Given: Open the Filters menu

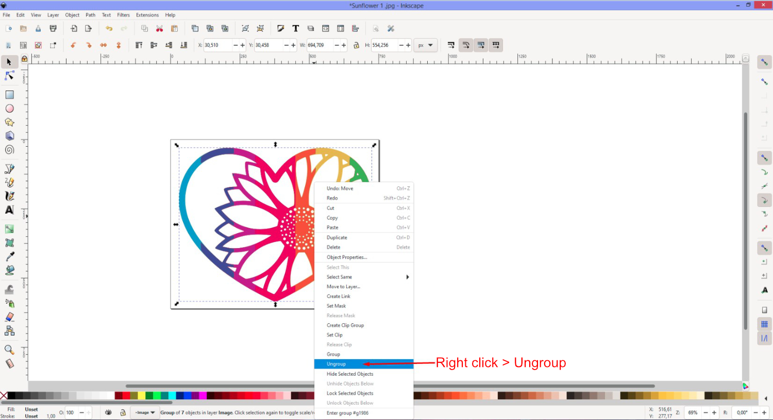Looking at the screenshot, I should [123, 14].
